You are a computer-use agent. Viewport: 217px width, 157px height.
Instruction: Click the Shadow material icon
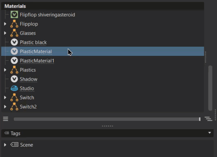pyautogui.click(x=14, y=79)
